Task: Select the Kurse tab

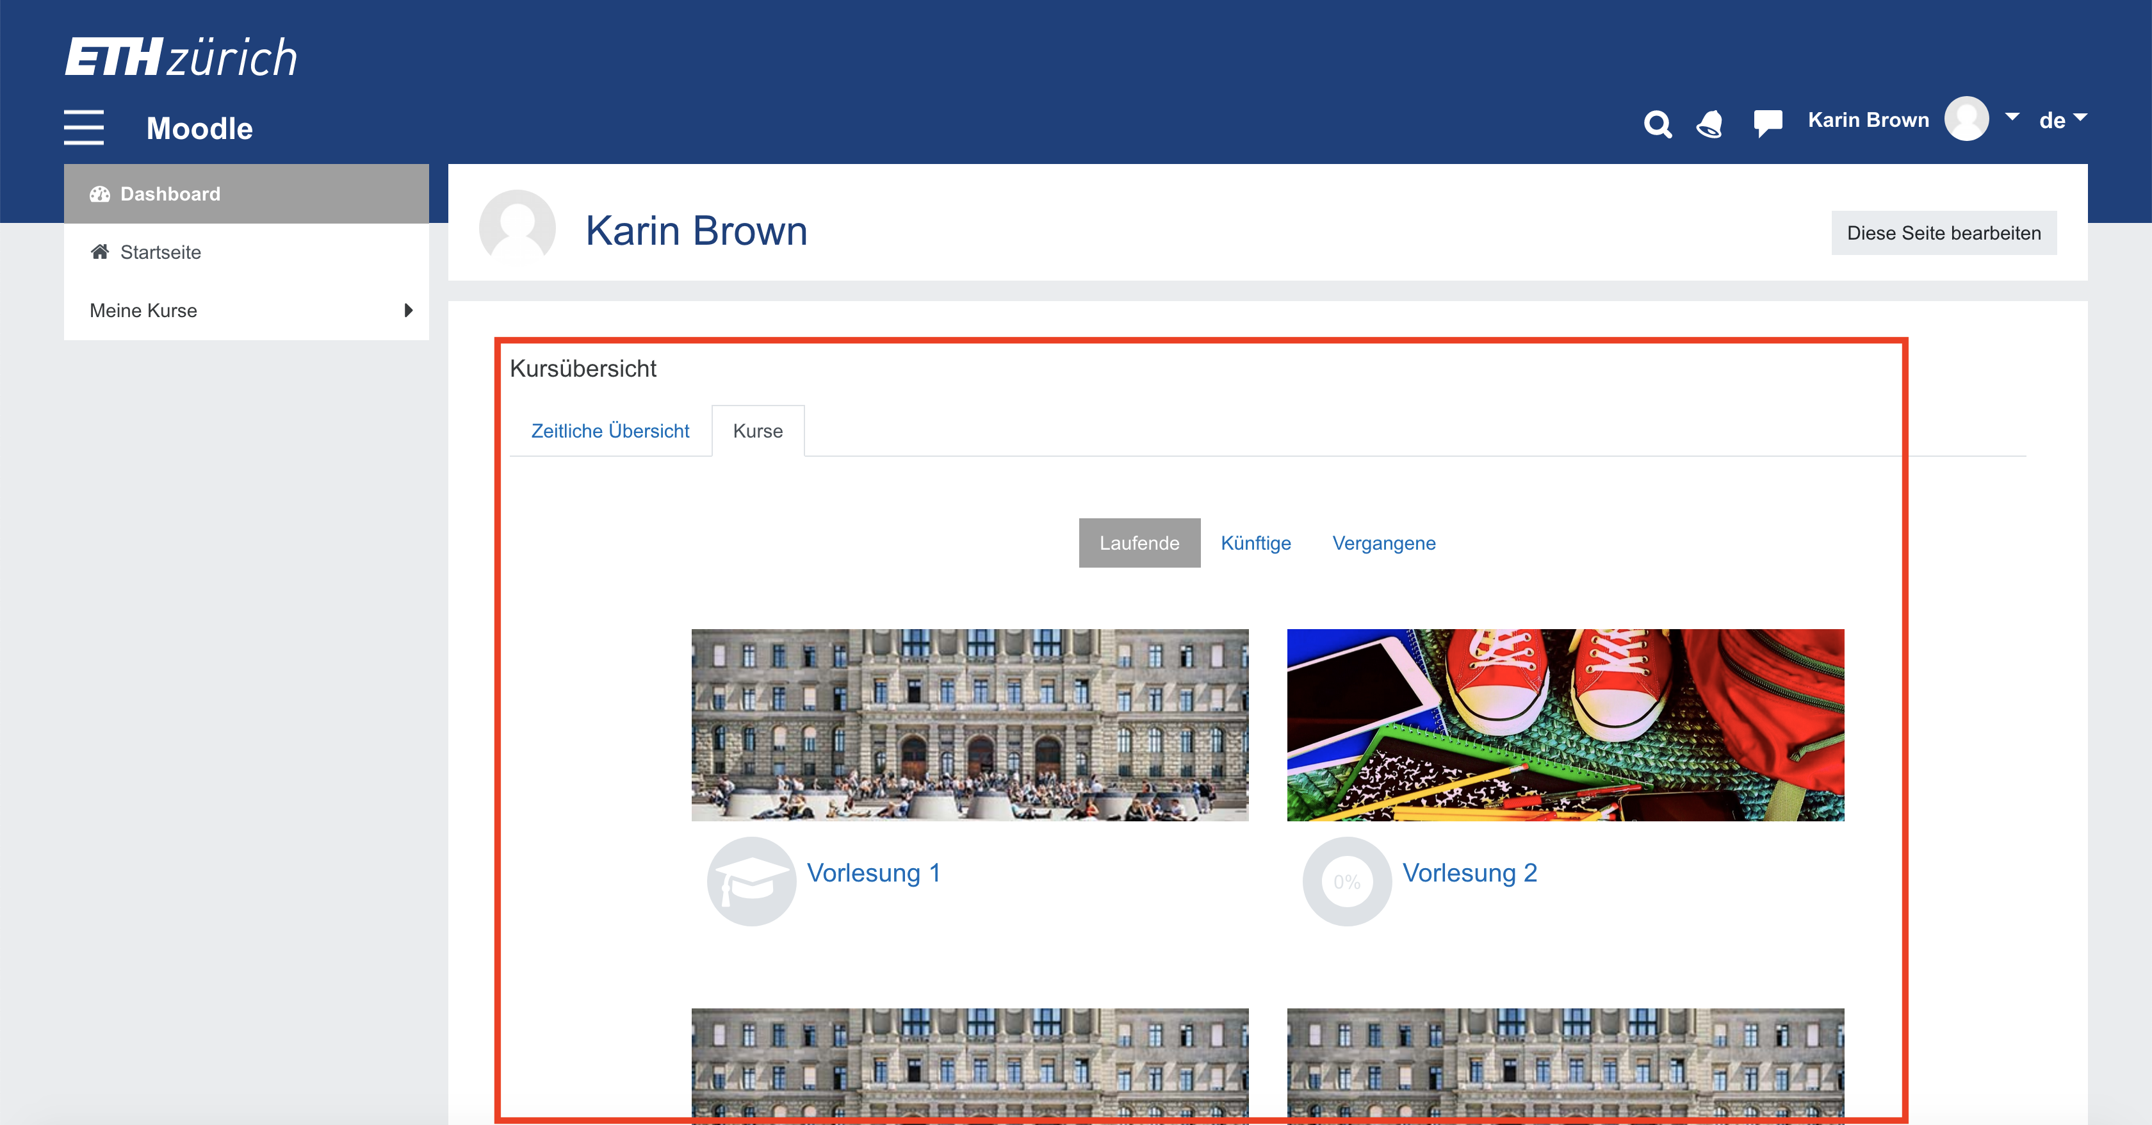Action: (x=758, y=431)
